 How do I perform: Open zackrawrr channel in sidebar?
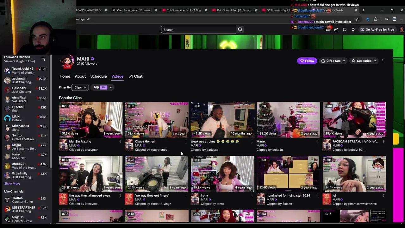(25, 80)
